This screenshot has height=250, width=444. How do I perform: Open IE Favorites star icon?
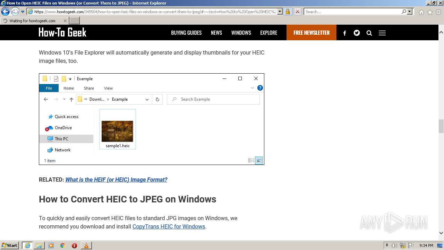(430, 12)
